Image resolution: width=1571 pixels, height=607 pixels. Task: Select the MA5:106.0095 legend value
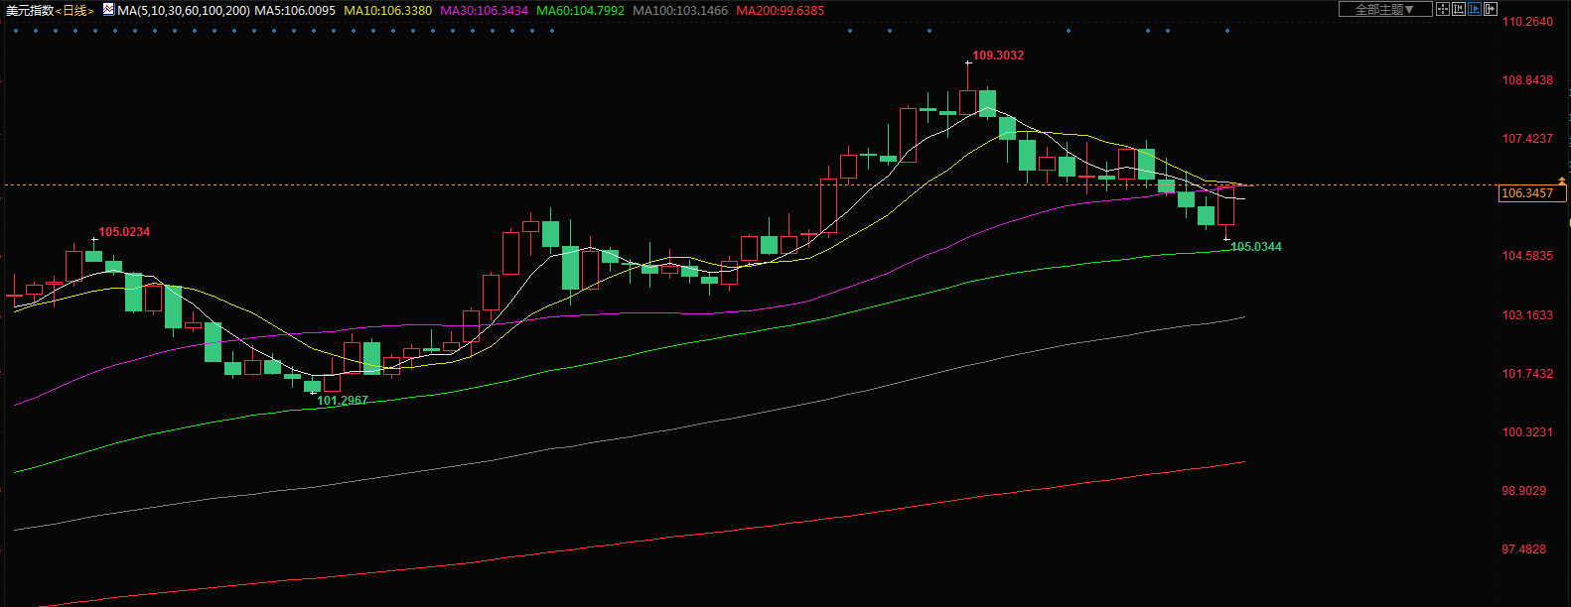[295, 11]
